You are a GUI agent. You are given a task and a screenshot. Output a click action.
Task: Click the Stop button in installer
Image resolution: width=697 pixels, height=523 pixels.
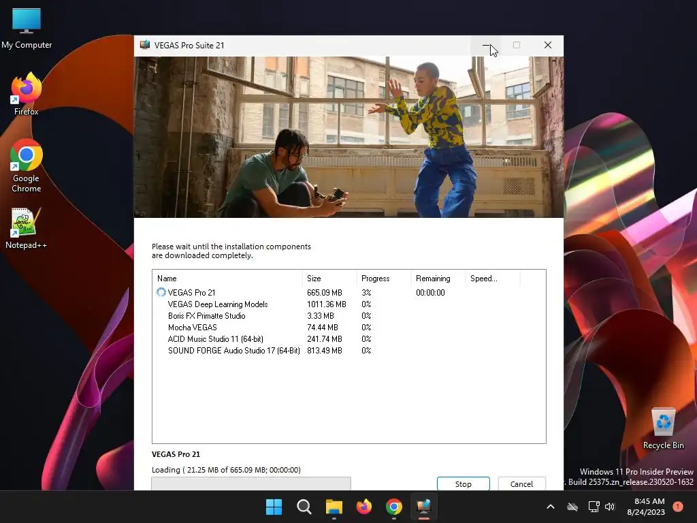click(x=463, y=484)
